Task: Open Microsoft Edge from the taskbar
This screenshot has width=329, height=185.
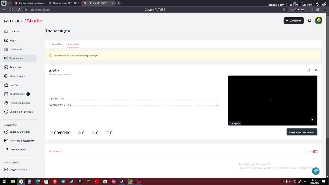Action: 38,182
